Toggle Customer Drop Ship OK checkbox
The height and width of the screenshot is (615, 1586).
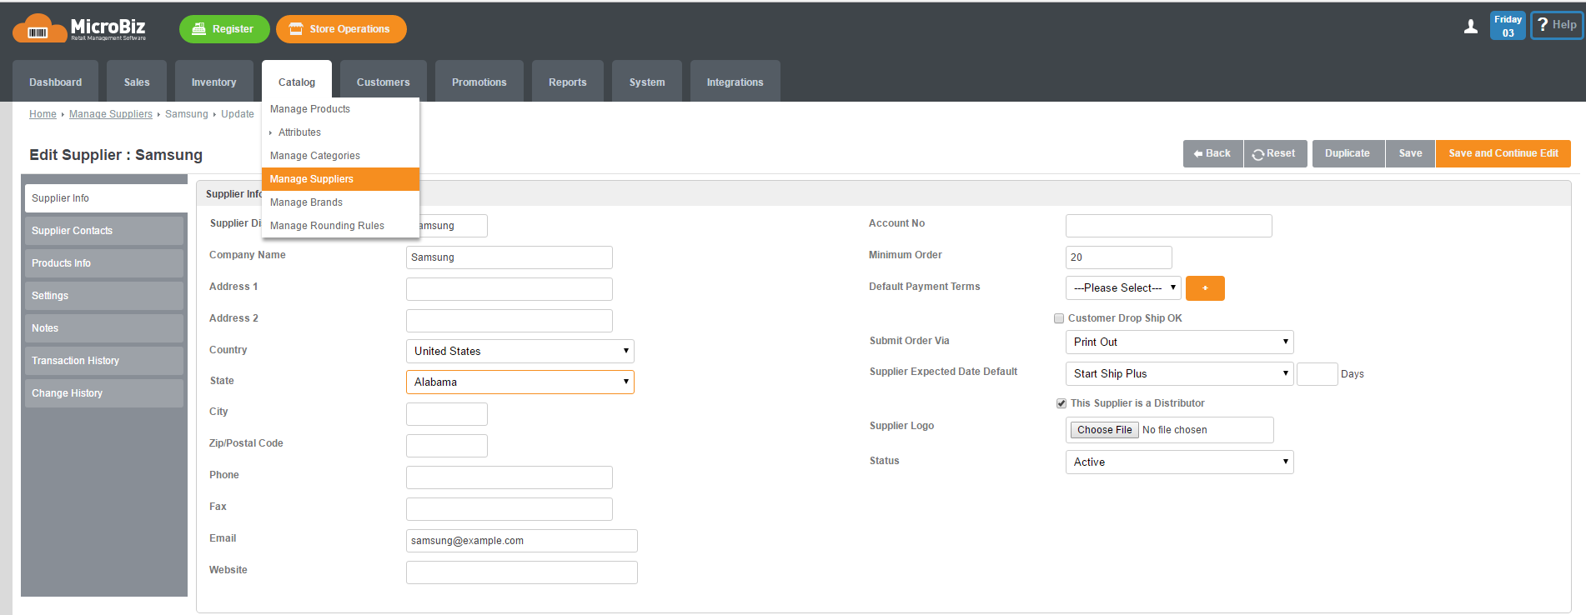[x=1059, y=318]
